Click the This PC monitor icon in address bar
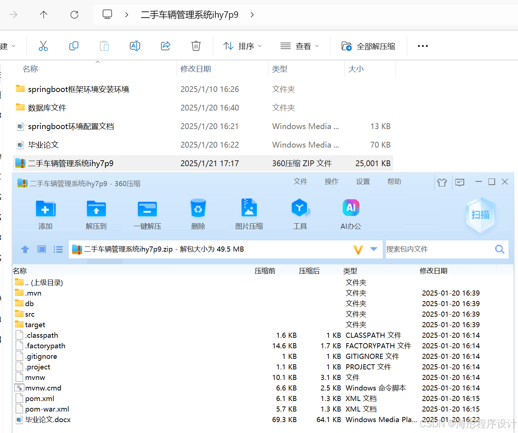This screenshot has height=433, width=518. click(x=107, y=15)
